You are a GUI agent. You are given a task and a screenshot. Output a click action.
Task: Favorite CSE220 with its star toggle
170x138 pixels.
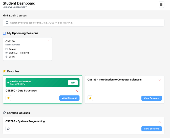click(8, 129)
